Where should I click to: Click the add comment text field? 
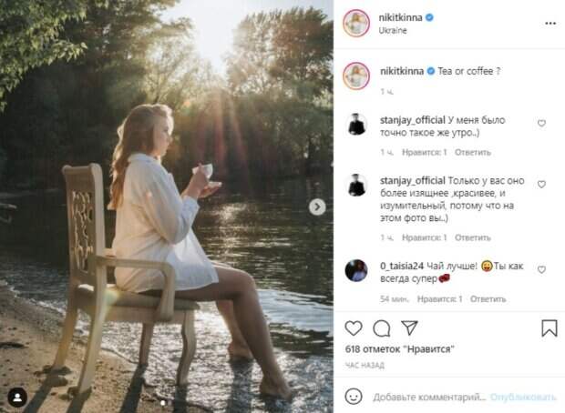428,398
